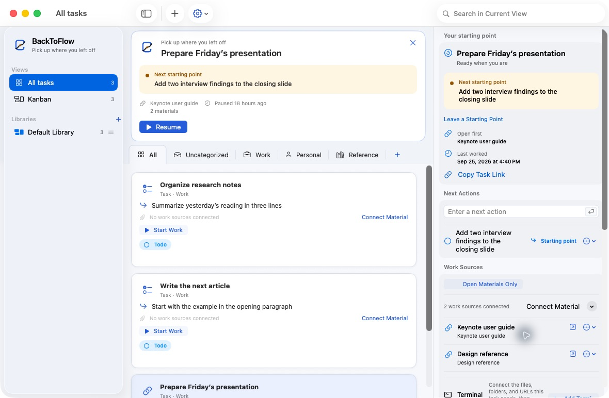Open Design reference more options menu

(589, 354)
